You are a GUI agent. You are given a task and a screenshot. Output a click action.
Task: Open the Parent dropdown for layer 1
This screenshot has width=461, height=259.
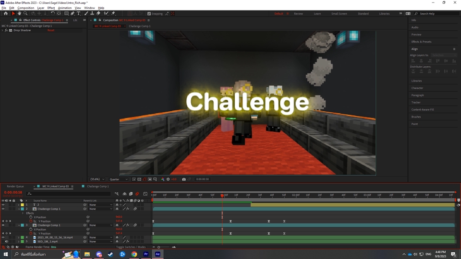pos(100,205)
